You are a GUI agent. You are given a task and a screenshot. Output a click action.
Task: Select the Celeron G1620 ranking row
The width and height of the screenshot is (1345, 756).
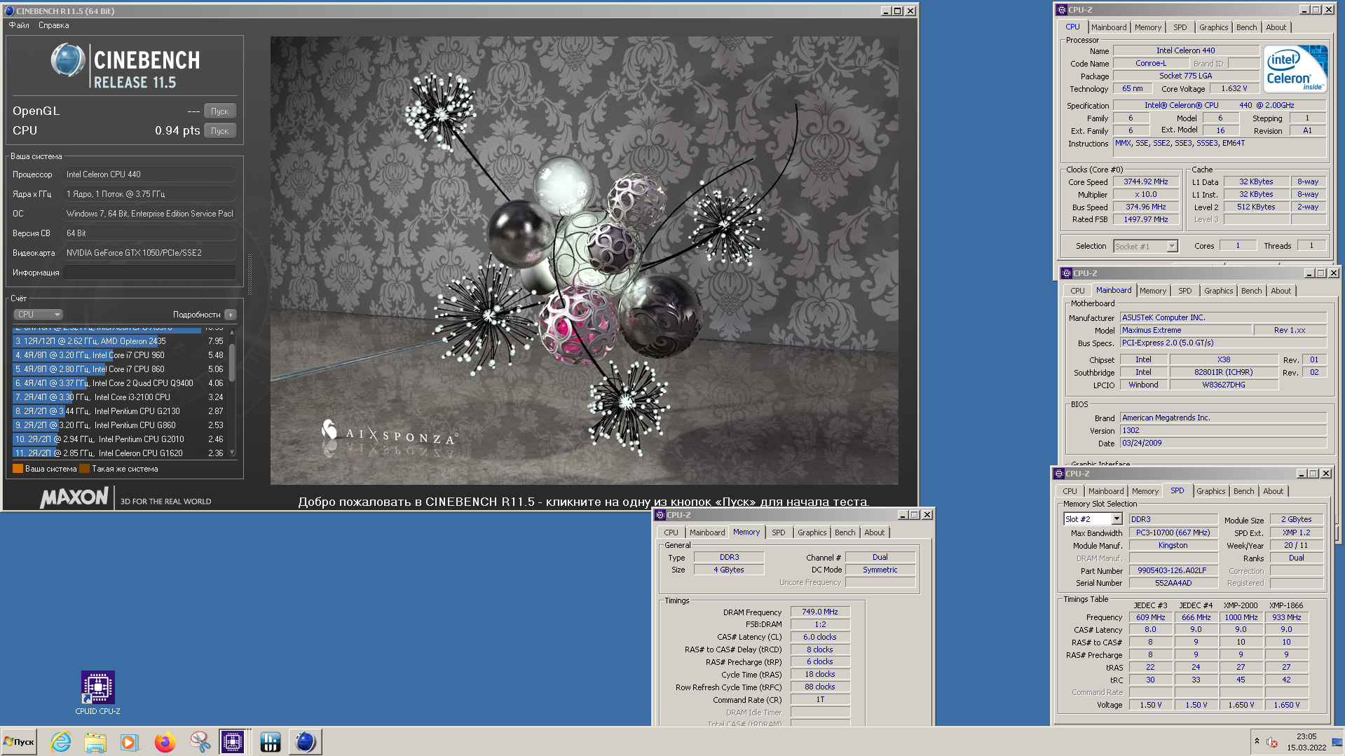[x=119, y=453]
